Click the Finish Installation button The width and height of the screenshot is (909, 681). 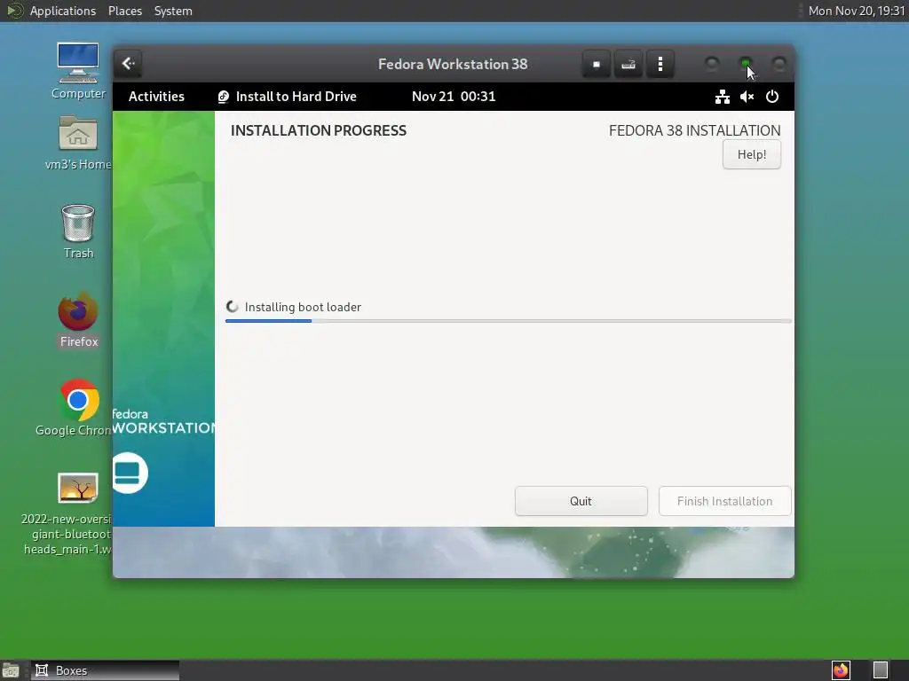click(724, 501)
